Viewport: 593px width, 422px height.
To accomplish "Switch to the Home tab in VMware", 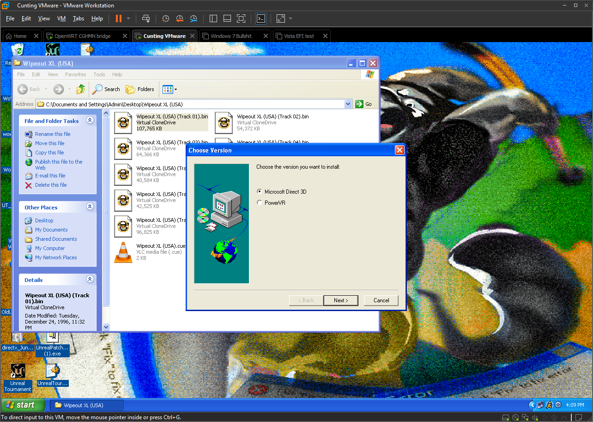I will 22,36.
